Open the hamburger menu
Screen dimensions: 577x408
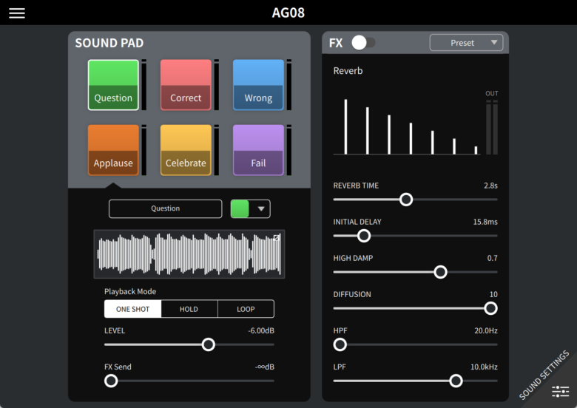(16, 13)
